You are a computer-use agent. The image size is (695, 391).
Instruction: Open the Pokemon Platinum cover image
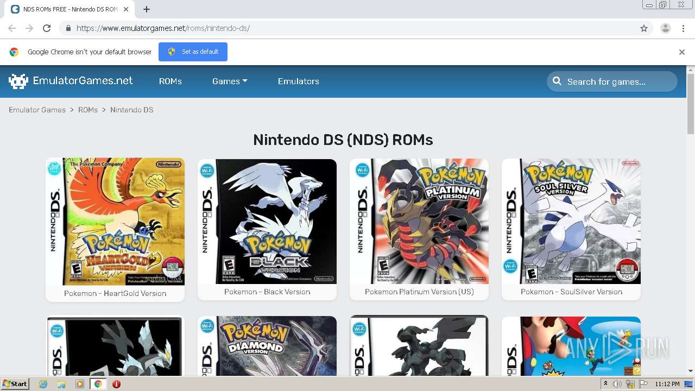click(419, 221)
